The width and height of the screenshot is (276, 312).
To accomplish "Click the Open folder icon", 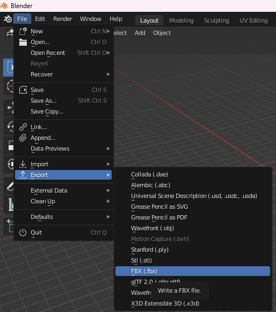I will (x=23, y=42).
